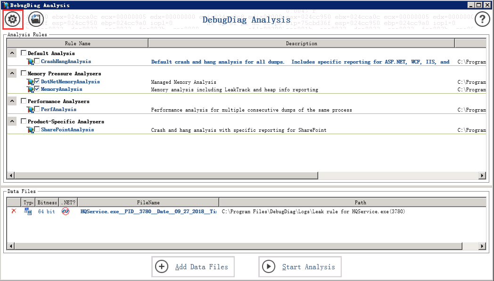Click the MemoryAnalysis rule icon
Viewport: 494px width, 281px height.
30,89
